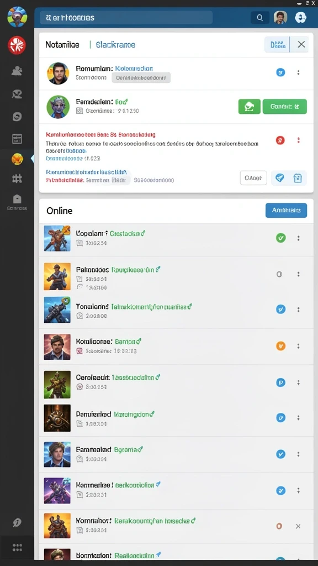
Task: Click the search magnifier button in header
Action: click(259, 17)
